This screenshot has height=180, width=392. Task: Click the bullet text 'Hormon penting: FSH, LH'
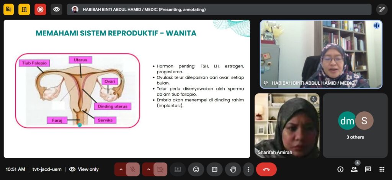point(200,69)
